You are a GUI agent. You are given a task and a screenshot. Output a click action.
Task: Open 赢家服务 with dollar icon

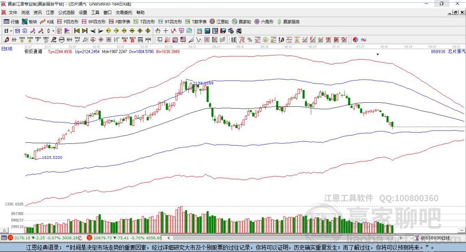[289, 22]
